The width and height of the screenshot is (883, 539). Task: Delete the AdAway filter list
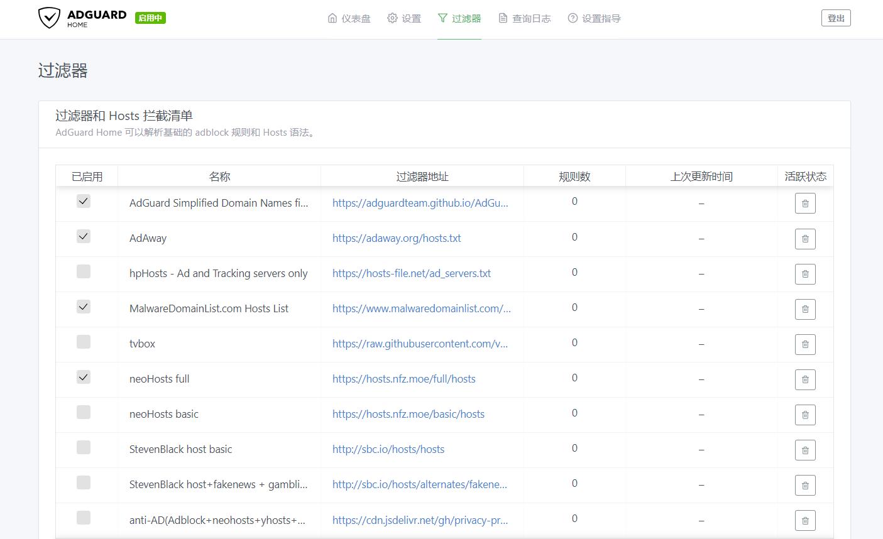click(805, 239)
